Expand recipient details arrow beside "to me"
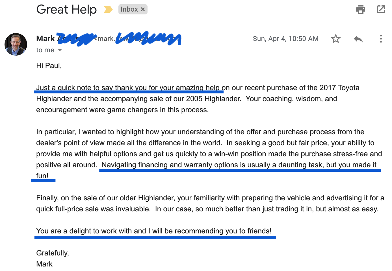This screenshot has height=271, width=392. click(x=60, y=50)
